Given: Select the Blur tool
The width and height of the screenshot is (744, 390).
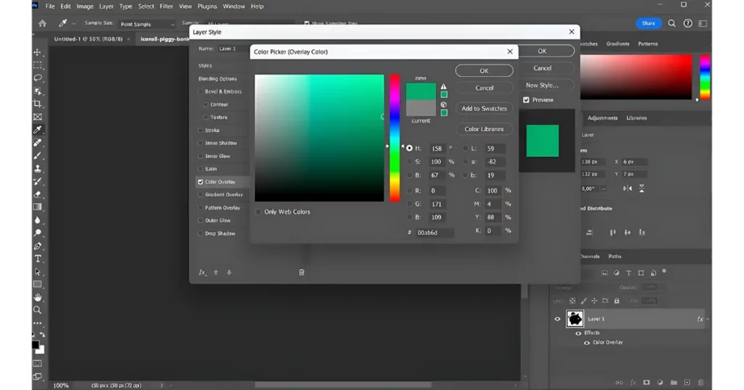Looking at the screenshot, I should point(38,220).
